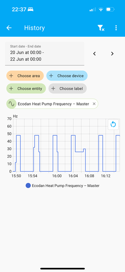This screenshot has width=125, height=272.
Task: Reset chart zoom with the refresh icon
Action: tap(113, 124)
